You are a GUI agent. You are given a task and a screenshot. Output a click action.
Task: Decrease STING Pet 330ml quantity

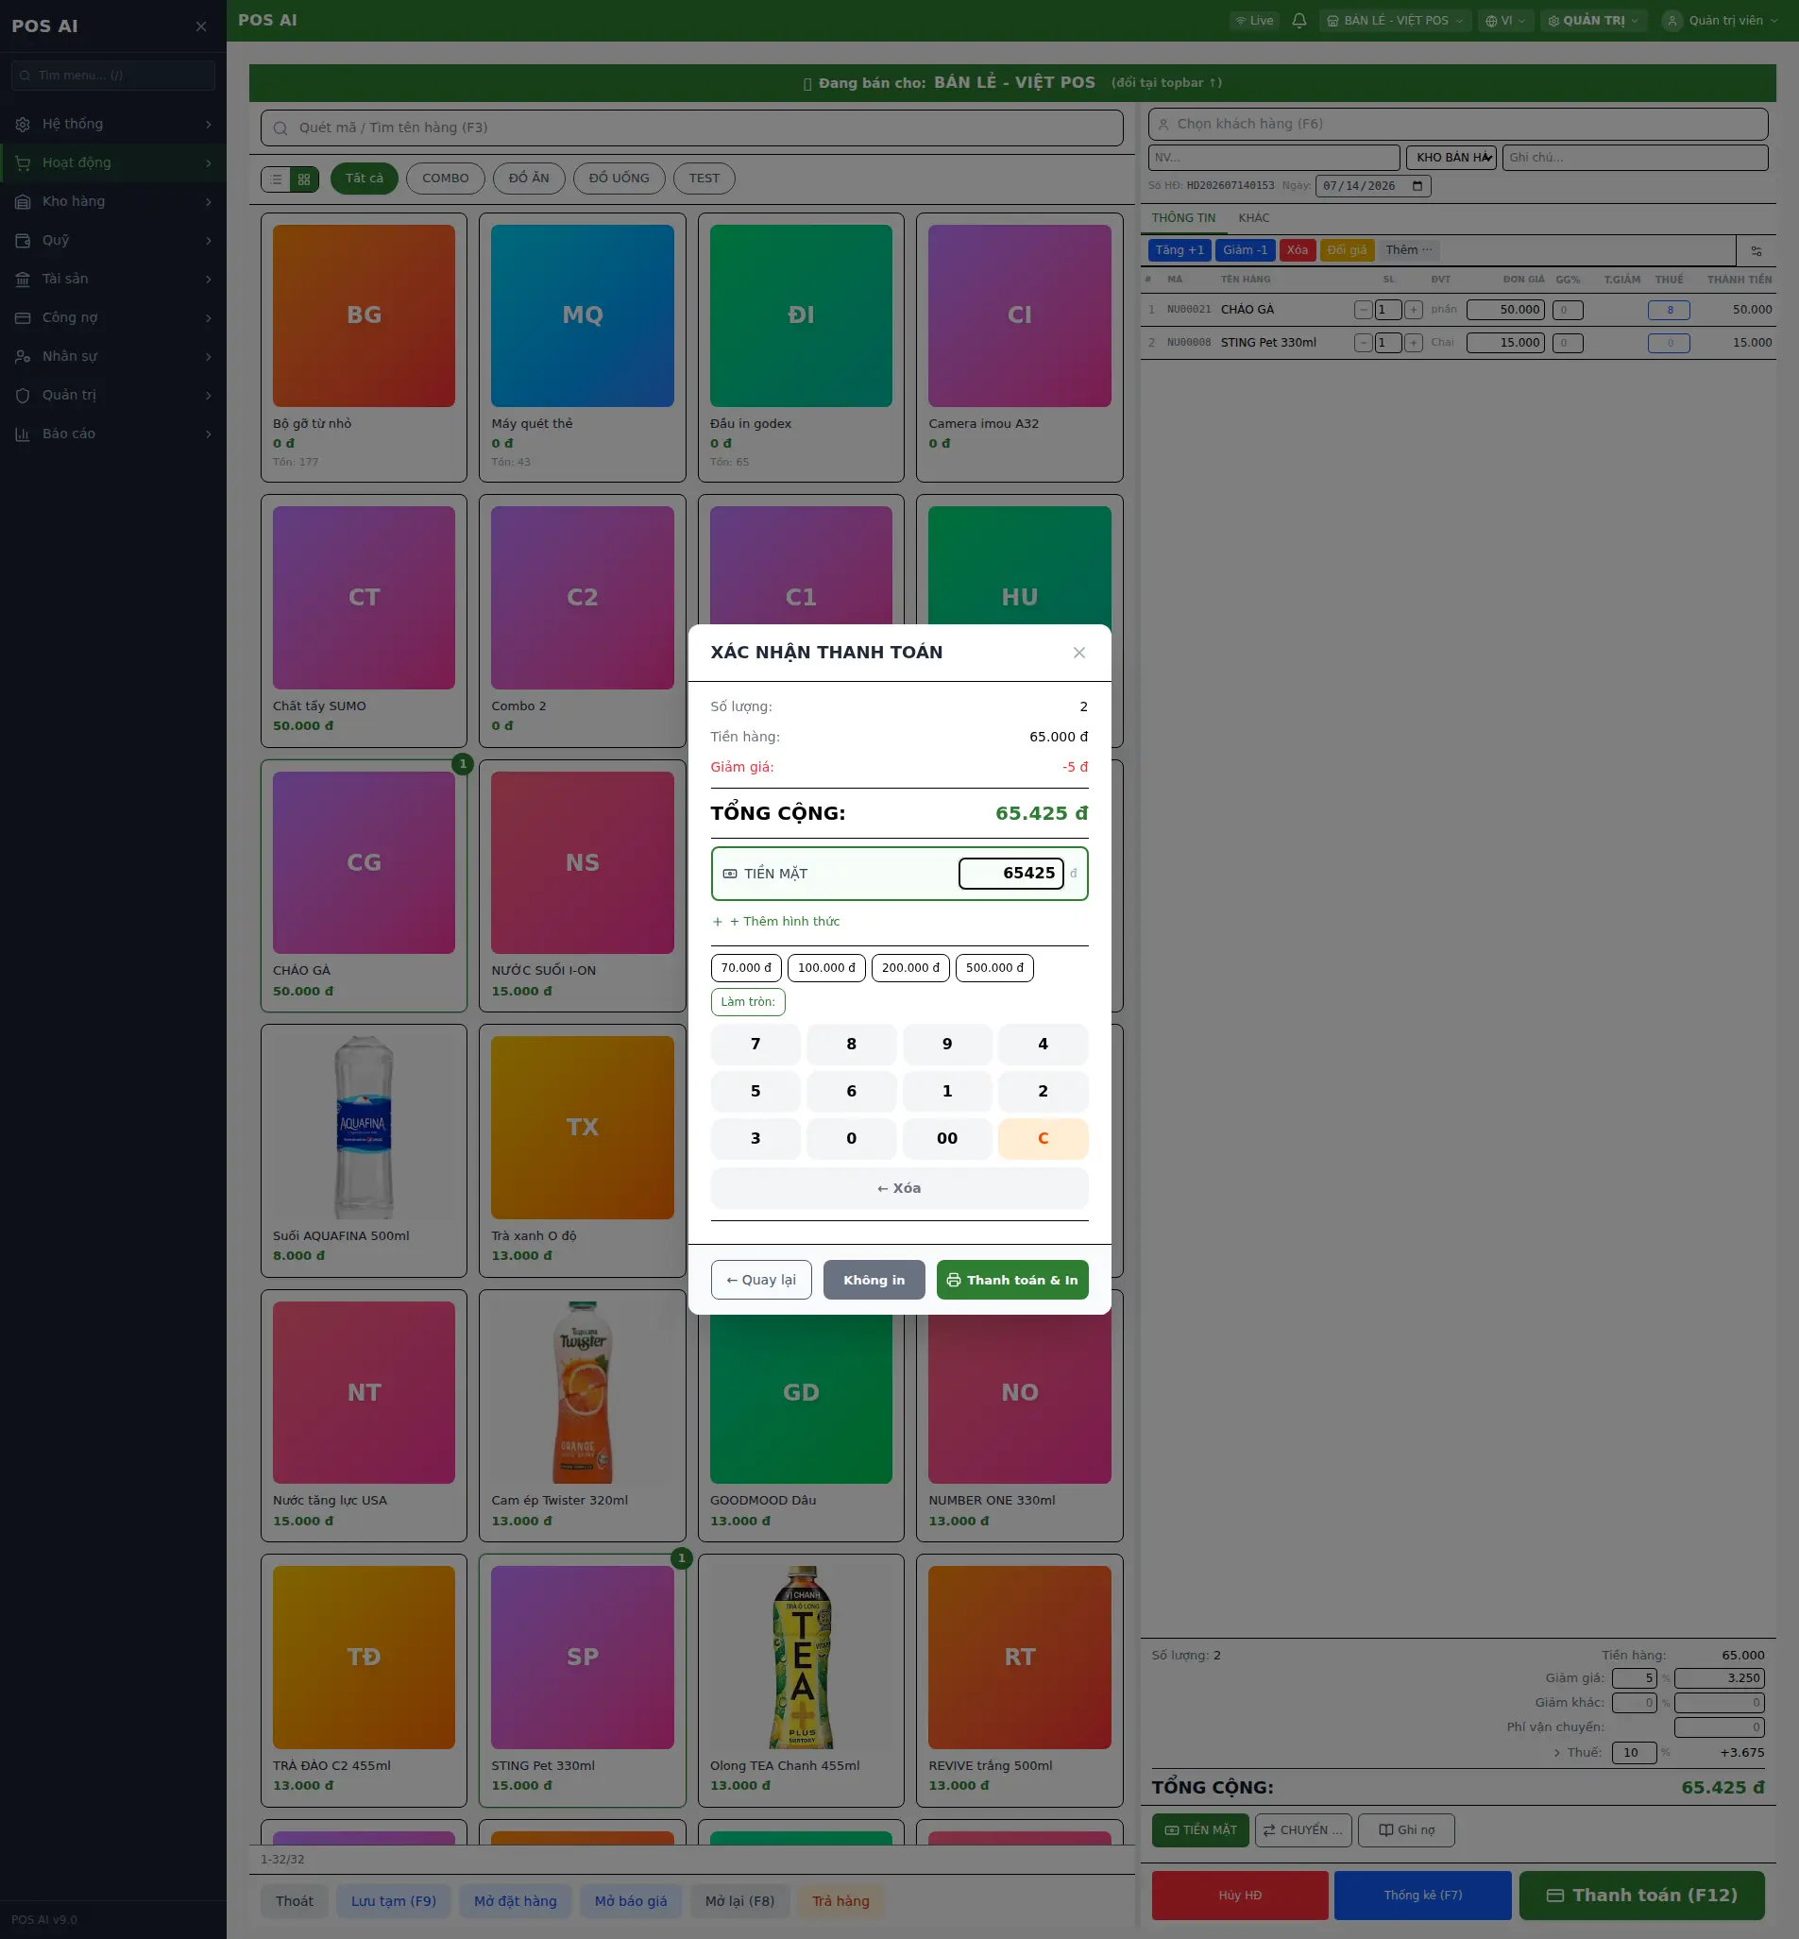click(1363, 343)
